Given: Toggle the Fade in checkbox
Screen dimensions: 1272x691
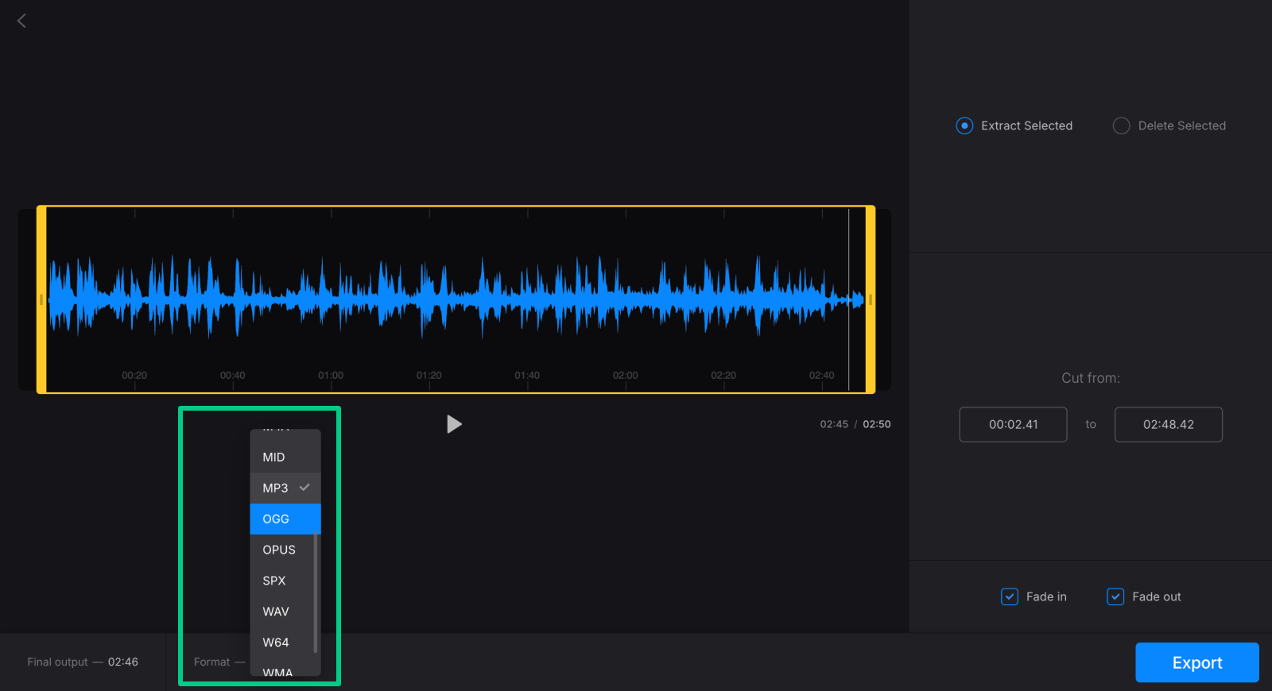Looking at the screenshot, I should pyautogui.click(x=1010, y=596).
